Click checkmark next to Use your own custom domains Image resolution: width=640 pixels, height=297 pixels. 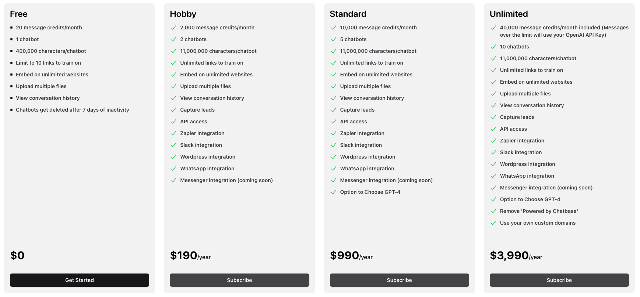point(493,223)
